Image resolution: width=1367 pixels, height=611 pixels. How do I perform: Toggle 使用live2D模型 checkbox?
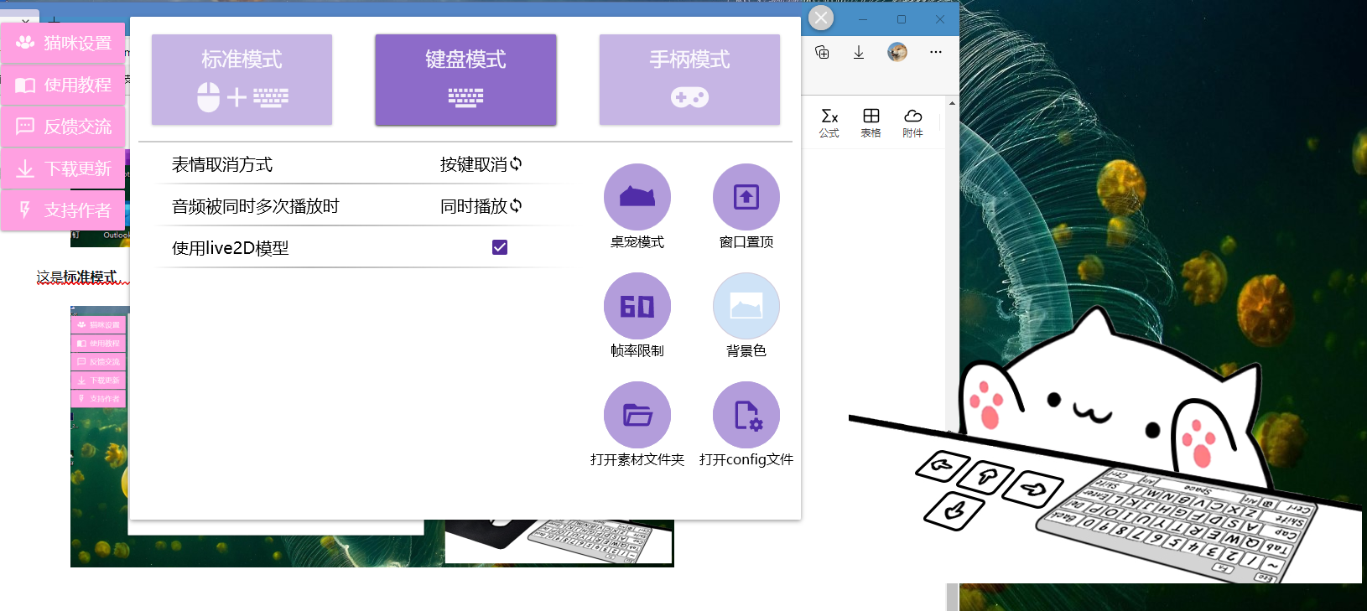point(500,247)
